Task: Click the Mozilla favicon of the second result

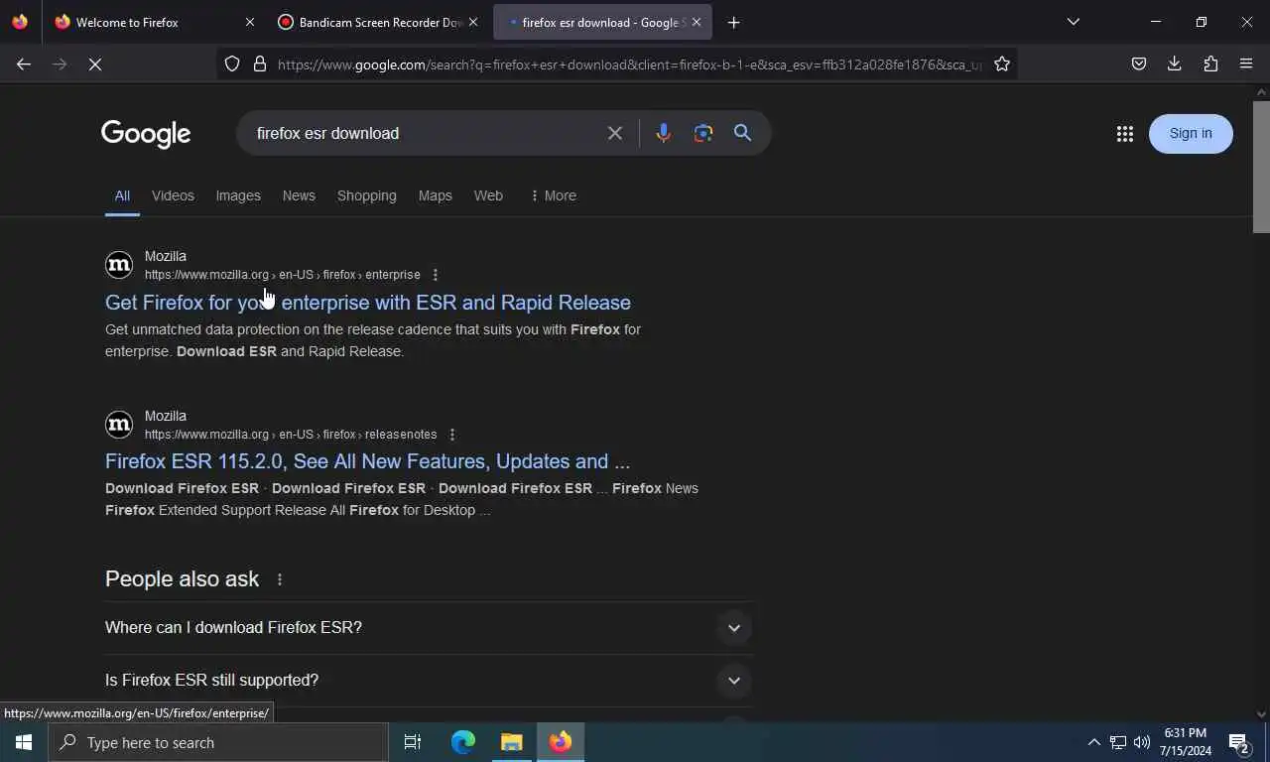Action: [x=119, y=425]
